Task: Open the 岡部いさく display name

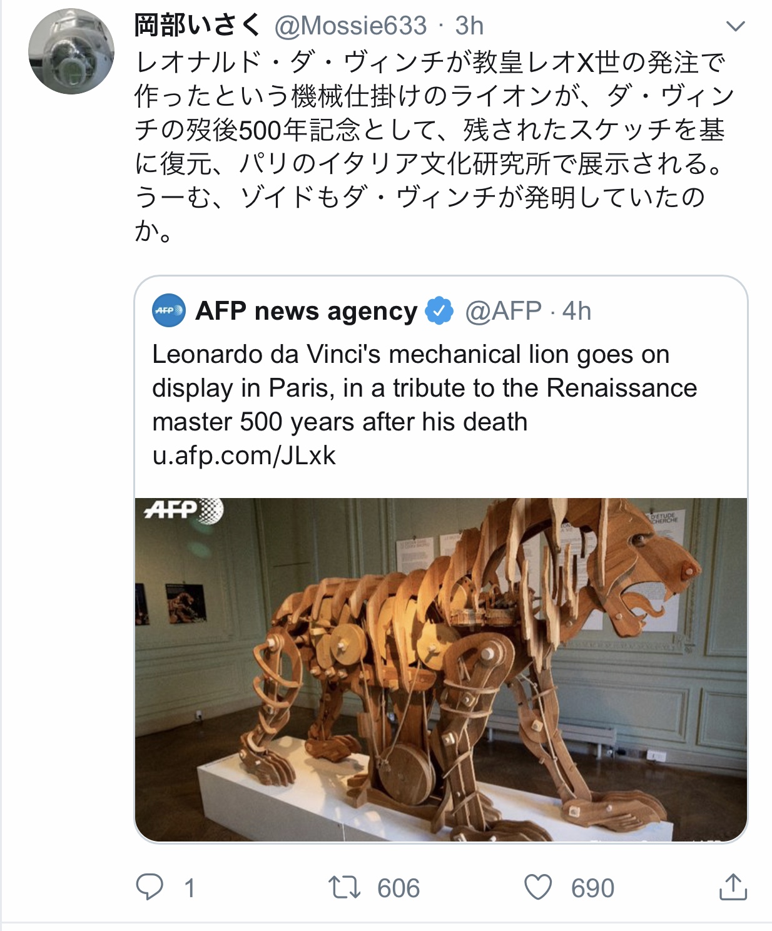Action: click(197, 26)
